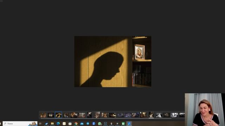
Task: Open Google Chrome from the taskbar
Action: pyautogui.click(x=76, y=124)
